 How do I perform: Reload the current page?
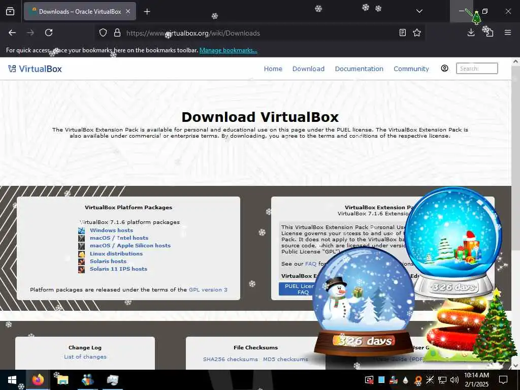pyautogui.click(x=49, y=33)
